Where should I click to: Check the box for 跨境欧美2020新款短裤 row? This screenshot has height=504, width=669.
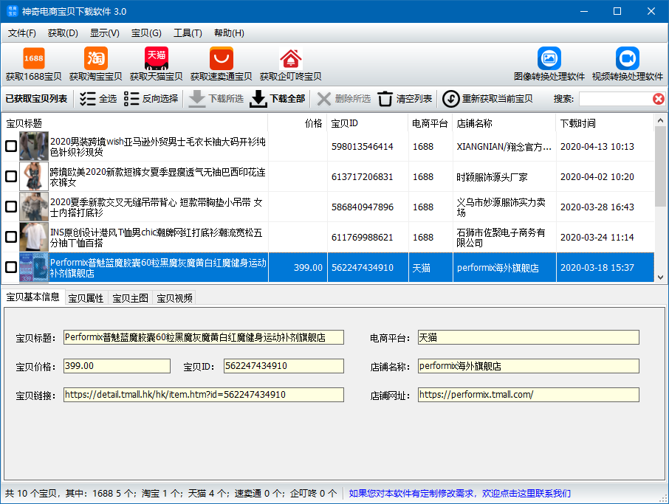click(x=10, y=176)
